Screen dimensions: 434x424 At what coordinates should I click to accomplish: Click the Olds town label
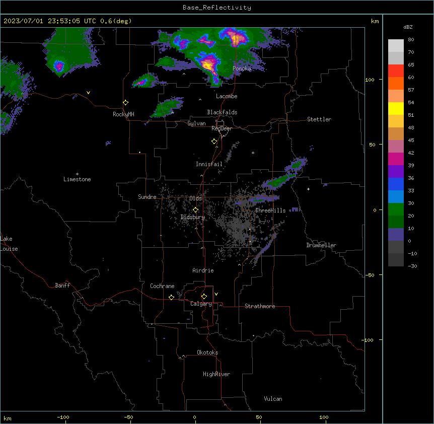tap(196, 198)
